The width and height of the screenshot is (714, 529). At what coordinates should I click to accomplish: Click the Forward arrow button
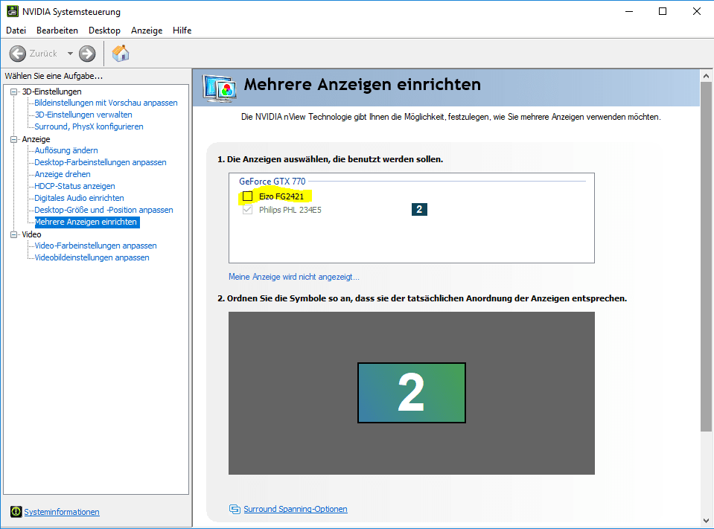(x=87, y=54)
